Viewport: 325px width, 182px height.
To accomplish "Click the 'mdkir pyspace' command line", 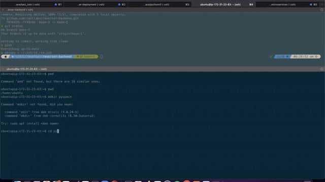I will pos(36,97).
